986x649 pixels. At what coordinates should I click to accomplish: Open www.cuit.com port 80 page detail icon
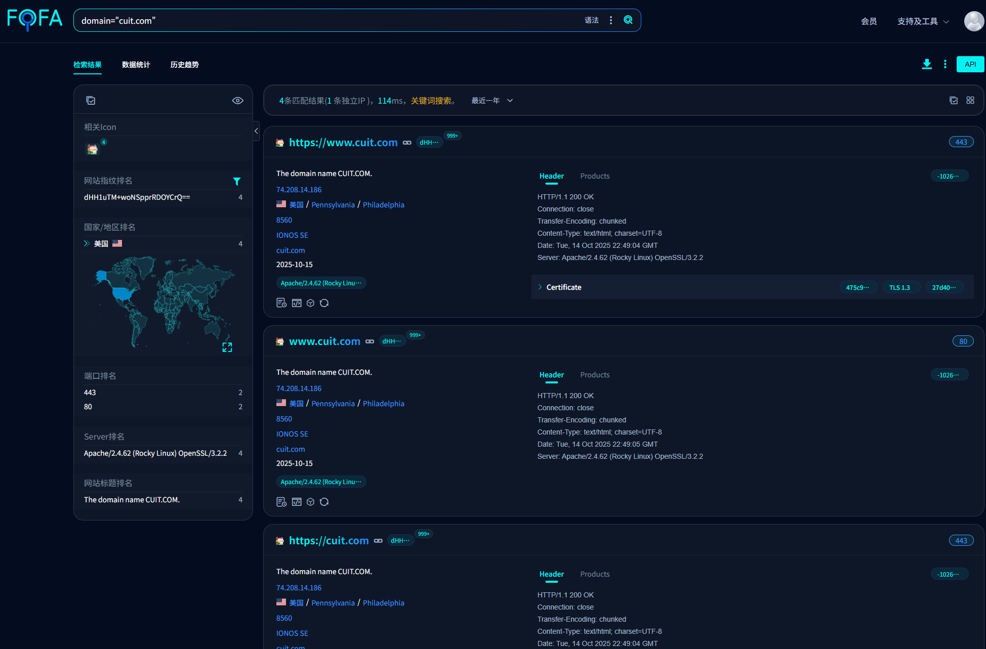click(x=281, y=502)
